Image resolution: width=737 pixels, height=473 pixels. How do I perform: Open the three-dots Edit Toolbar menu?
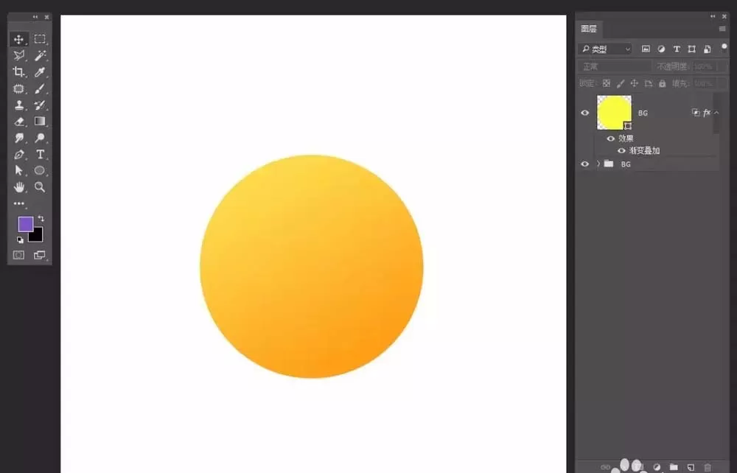[19, 203]
